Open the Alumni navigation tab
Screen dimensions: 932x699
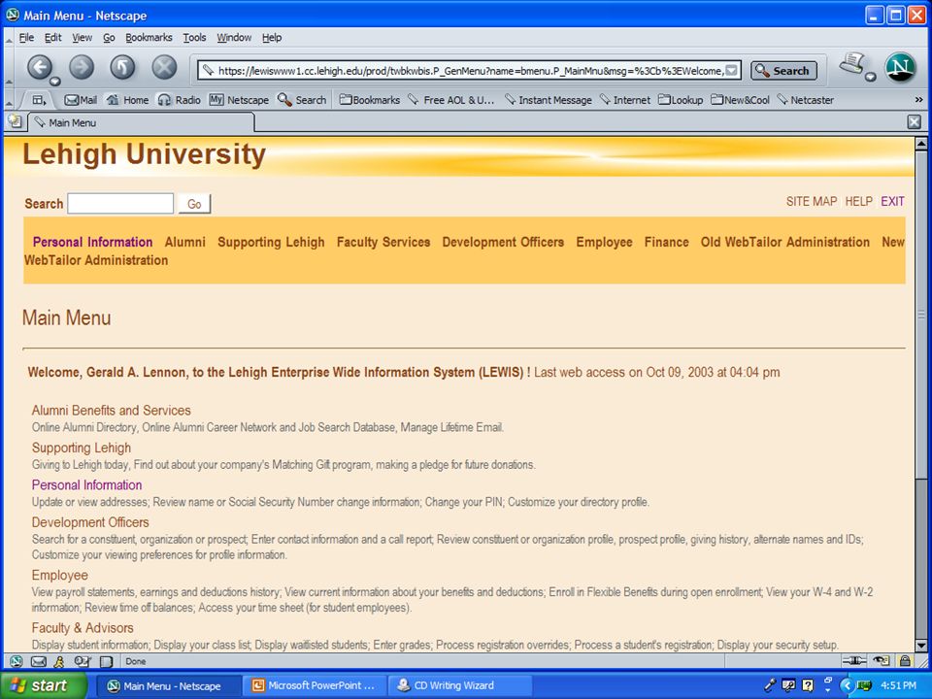(184, 242)
